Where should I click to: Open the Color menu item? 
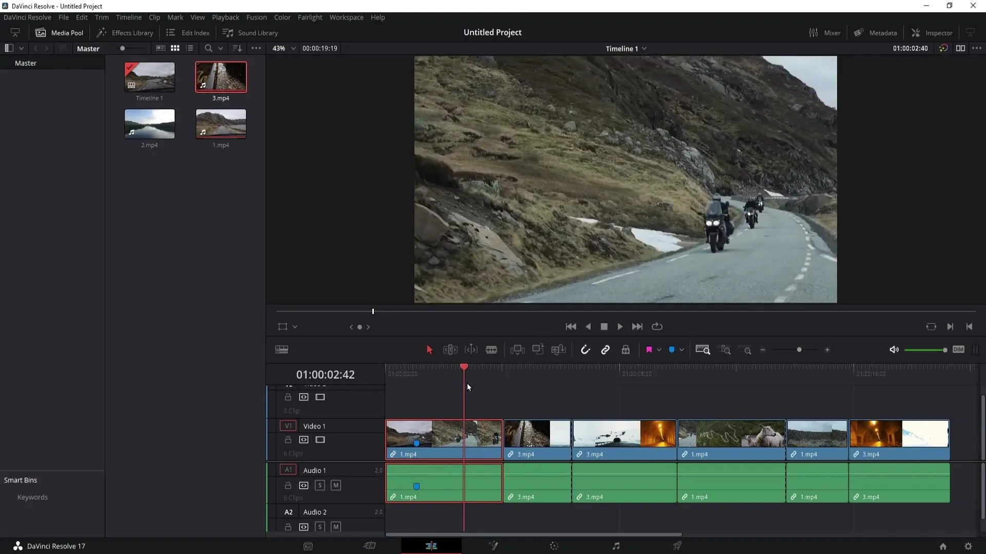point(283,17)
